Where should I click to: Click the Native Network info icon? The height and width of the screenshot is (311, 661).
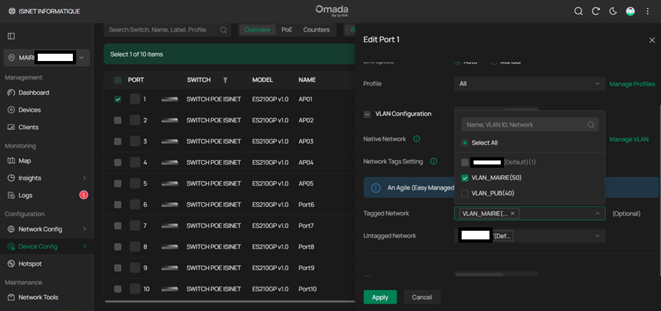tap(417, 139)
